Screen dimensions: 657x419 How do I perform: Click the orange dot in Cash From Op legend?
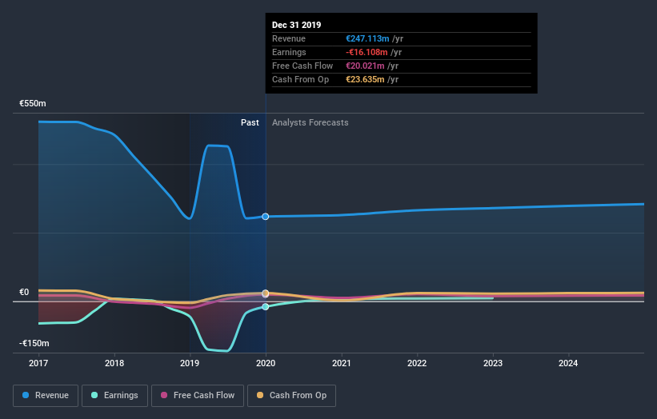click(x=260, y=395)
